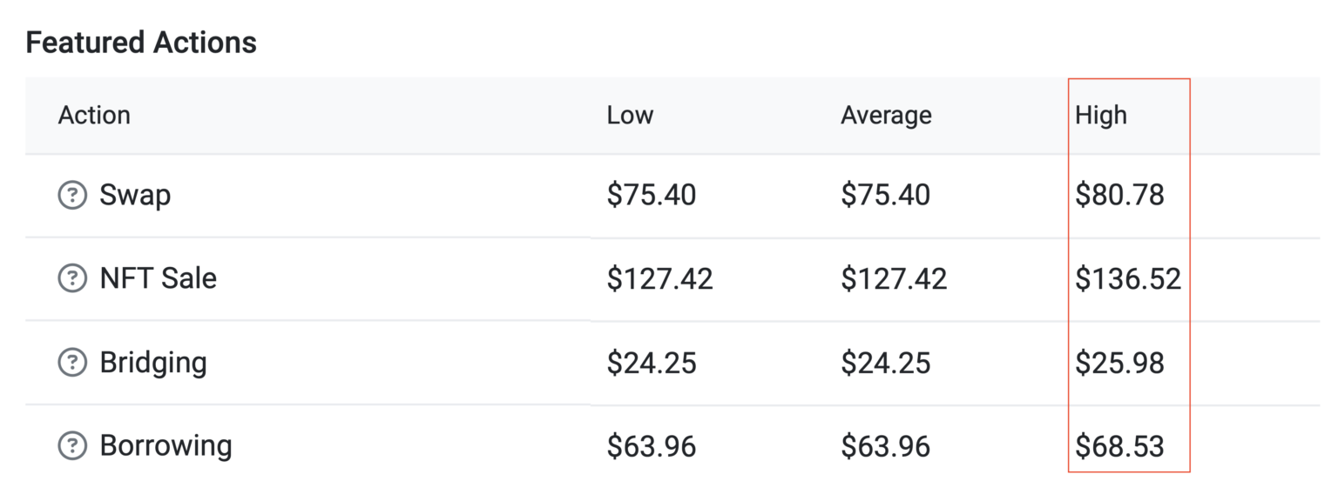The width and height of the screenshot is (1338, 481).
Task: Click the Swap low price value
Action: pos(652,196)
